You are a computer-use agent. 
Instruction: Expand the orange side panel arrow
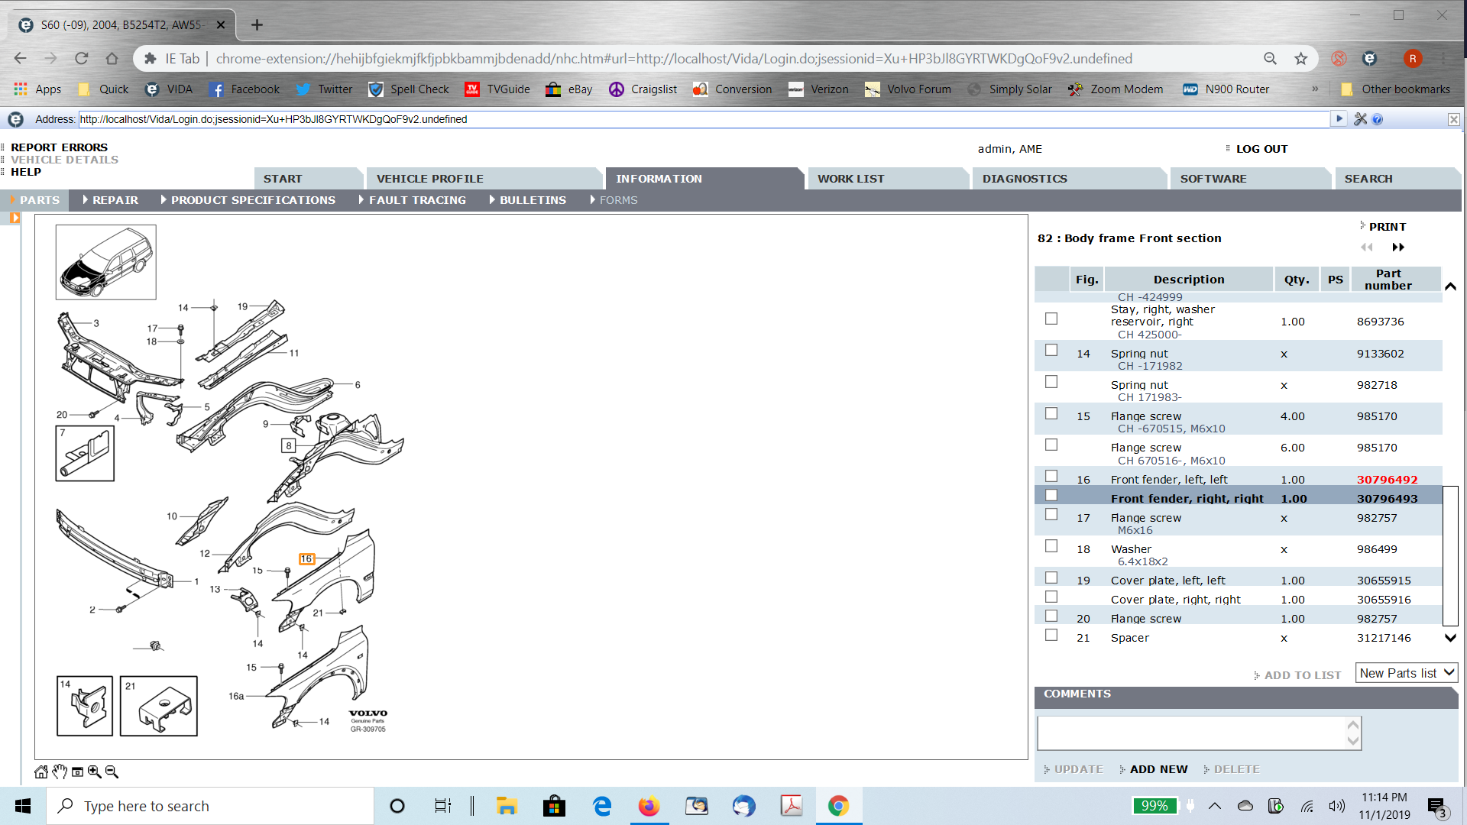point(15,218)
